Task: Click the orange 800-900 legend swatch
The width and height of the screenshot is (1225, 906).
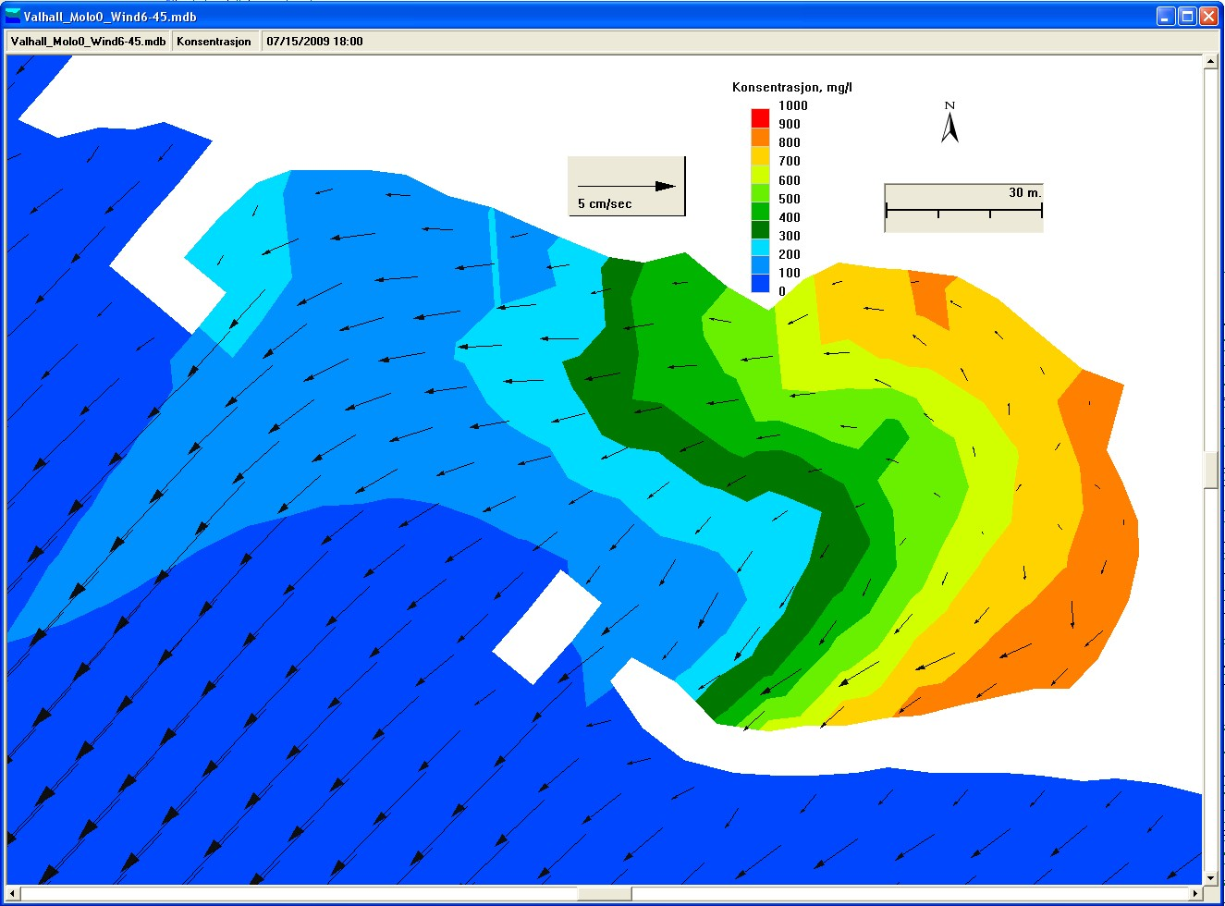Action: coord(760,136)
